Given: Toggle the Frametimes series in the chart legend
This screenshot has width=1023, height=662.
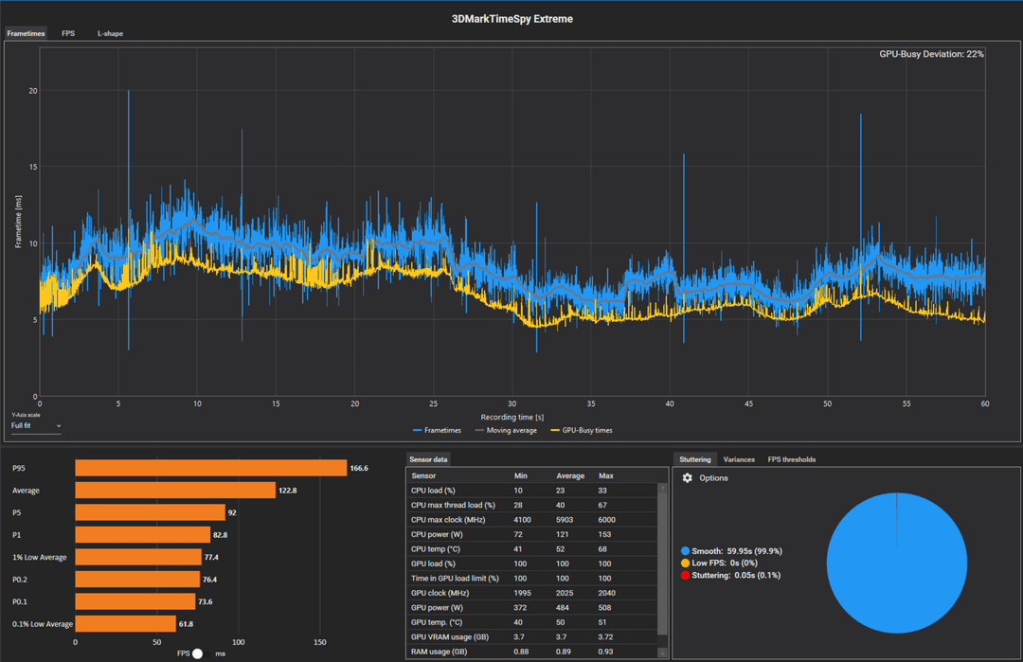Looking at the screenshot, I should click(437, 431).
